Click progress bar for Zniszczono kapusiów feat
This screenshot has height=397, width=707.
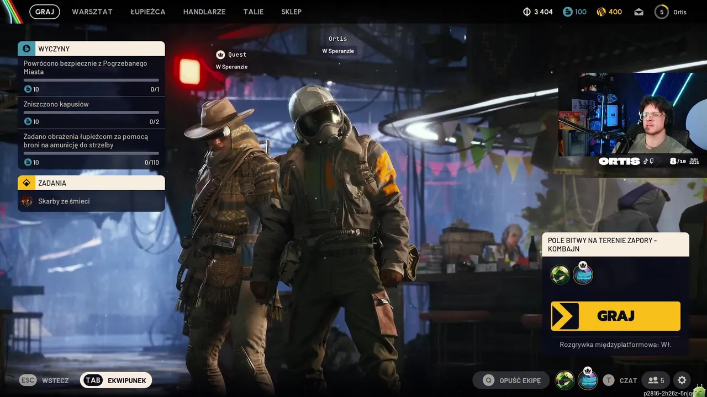91,112
